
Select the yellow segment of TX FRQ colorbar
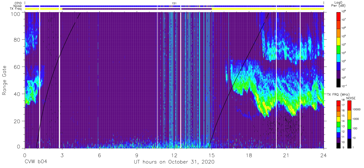click(338, 119)
